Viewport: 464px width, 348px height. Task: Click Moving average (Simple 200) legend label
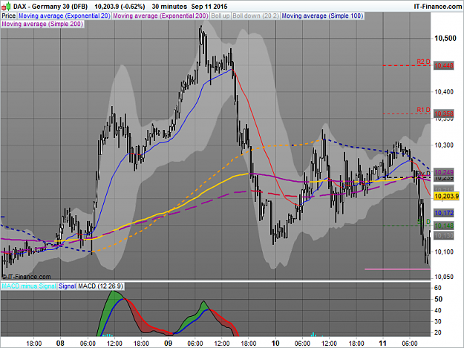42,24
